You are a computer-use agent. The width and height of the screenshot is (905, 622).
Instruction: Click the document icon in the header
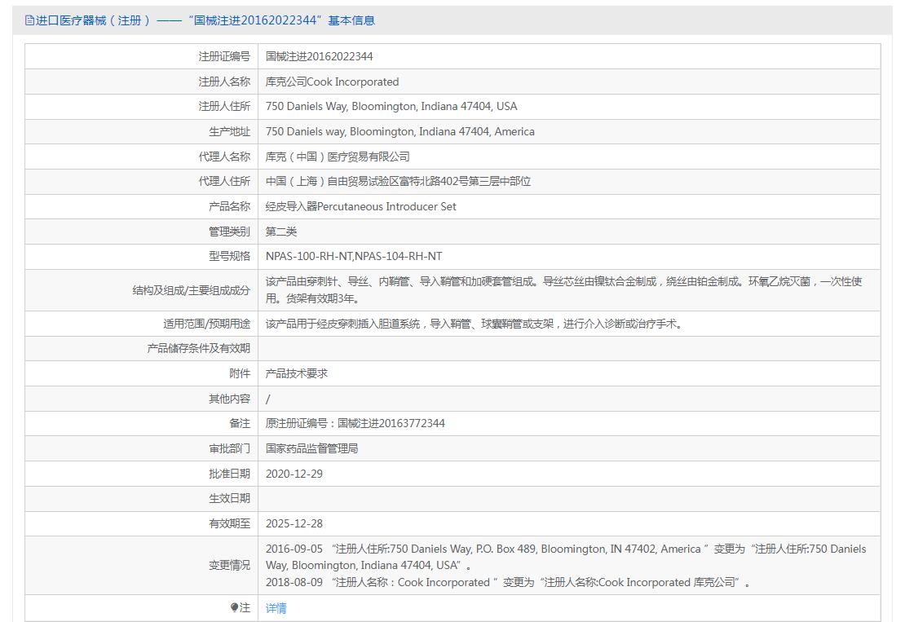[x=29, y=20]
